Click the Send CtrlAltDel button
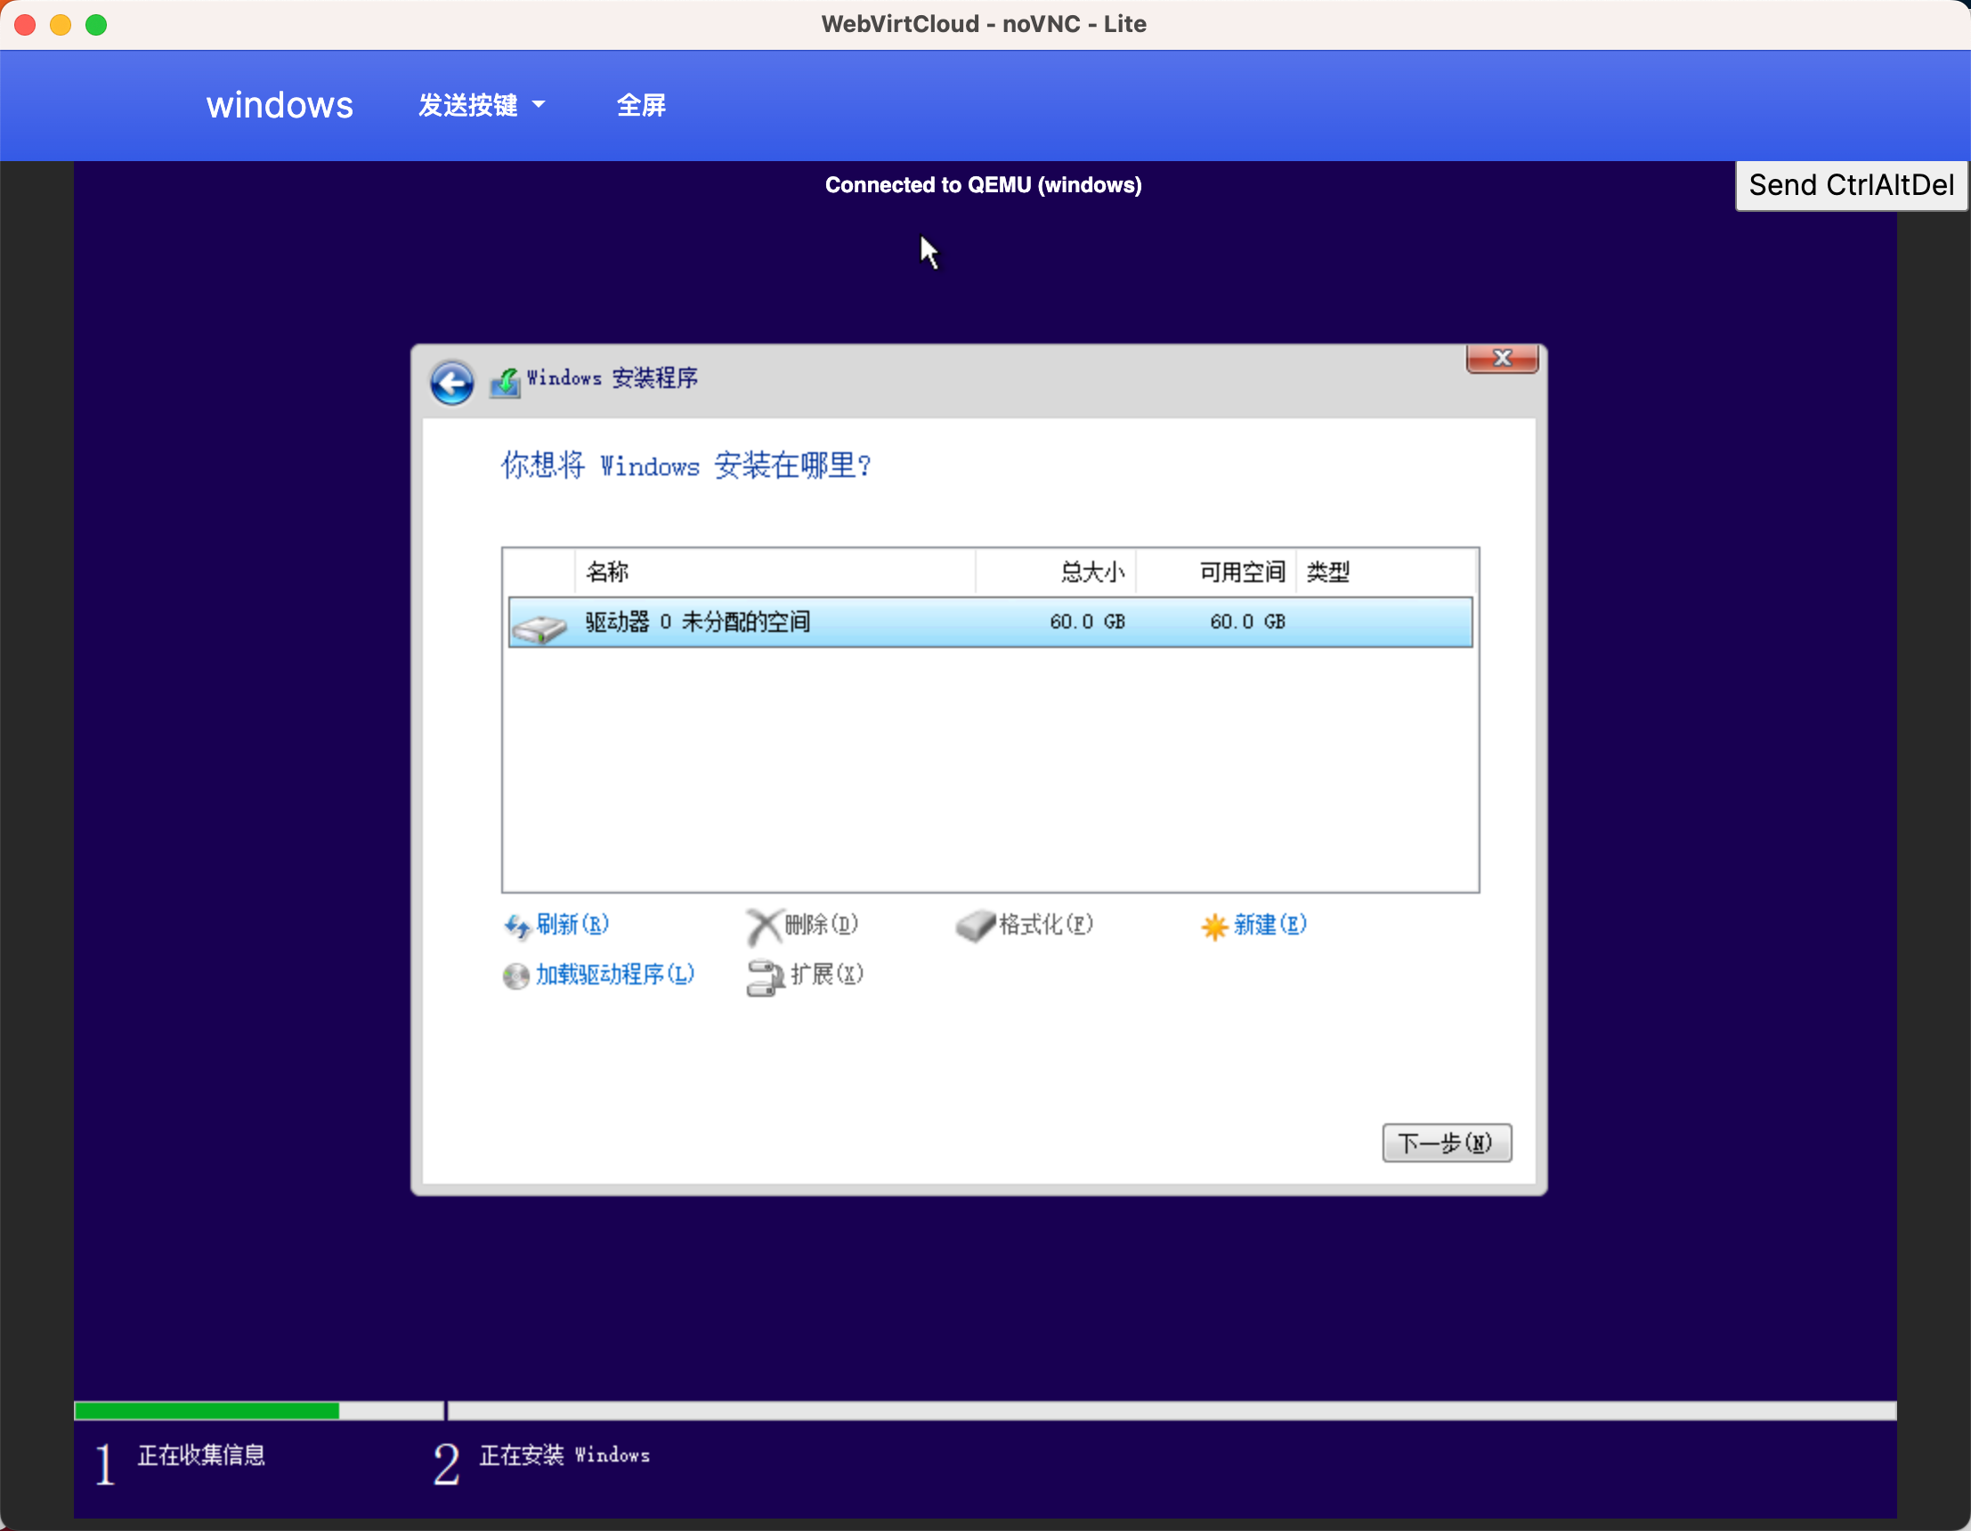1971x1531 pixels. pyautogui.click(x=1850, y=185)
